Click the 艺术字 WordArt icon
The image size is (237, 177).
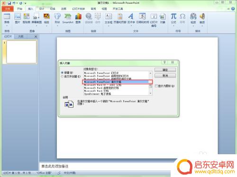pos(131,17)
